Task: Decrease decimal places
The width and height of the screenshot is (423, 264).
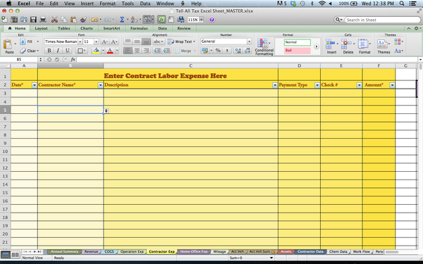Action: click(x=247, y=51)
